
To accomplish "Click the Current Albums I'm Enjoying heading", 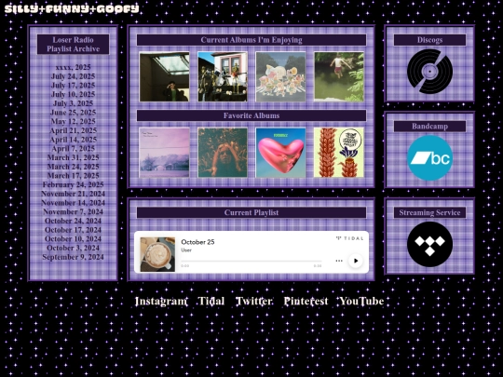I will pyautogui.click(x=251, y=40).
